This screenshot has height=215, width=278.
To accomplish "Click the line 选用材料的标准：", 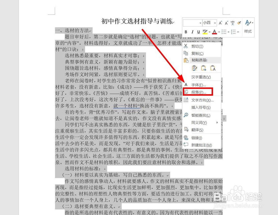I will coord(83,168).
